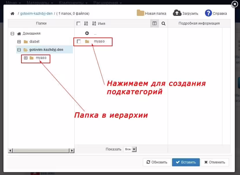
Task: Go back using the left arrow icon
Action: [x=87, y=33]
